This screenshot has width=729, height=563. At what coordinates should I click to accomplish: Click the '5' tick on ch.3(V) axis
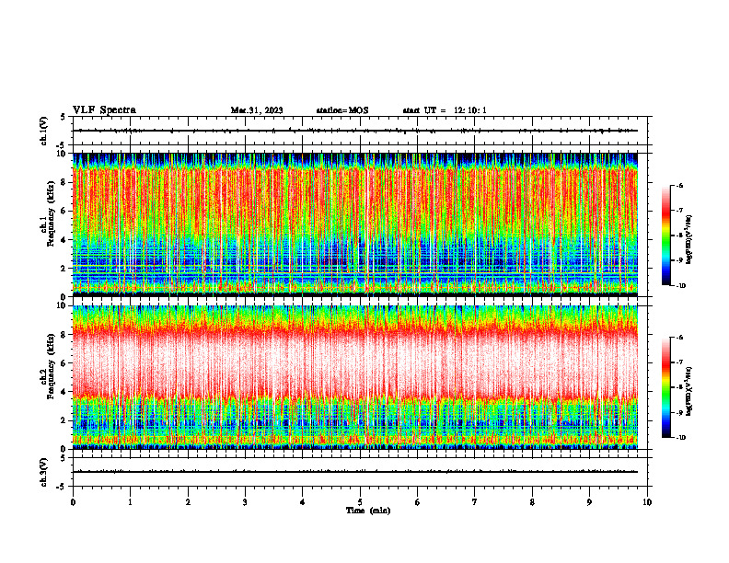64,458
